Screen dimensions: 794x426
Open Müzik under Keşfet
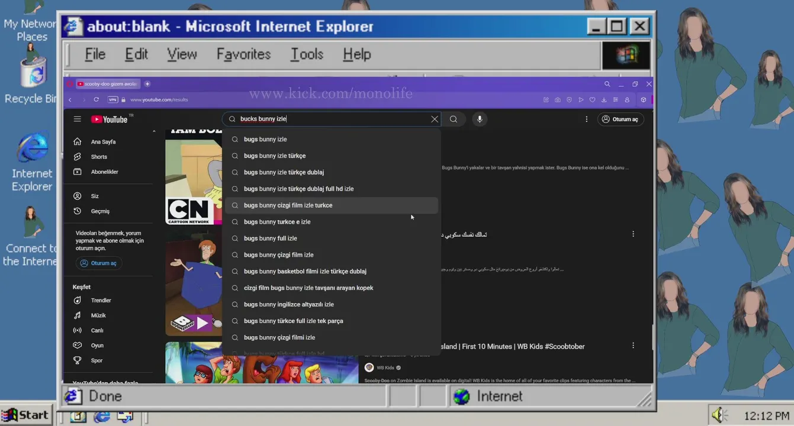coord(98,315)
